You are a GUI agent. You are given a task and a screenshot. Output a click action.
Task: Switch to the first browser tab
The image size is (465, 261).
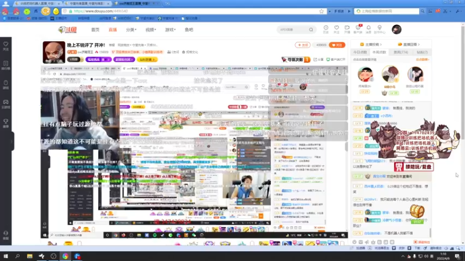pos(37,3)
